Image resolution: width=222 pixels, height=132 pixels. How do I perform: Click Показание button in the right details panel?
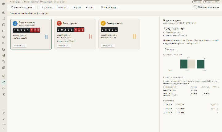click(x=170, y=49)
